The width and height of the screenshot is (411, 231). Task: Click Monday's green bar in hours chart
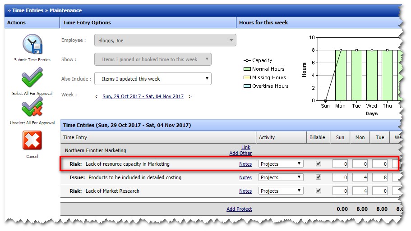coord(341,75)
